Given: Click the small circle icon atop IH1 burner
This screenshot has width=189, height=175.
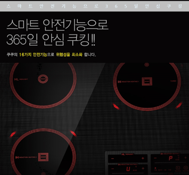Looking at the screenshot, I should pyautogui.click(x=147, y=64).
